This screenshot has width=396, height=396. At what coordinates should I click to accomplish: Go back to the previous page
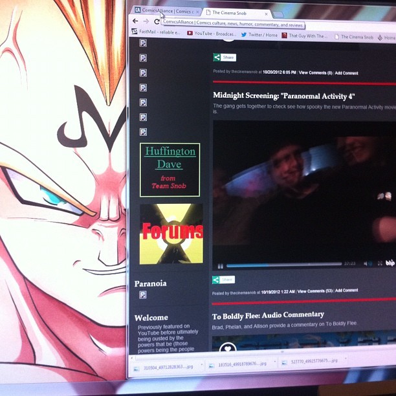click(x=135, y=21)
